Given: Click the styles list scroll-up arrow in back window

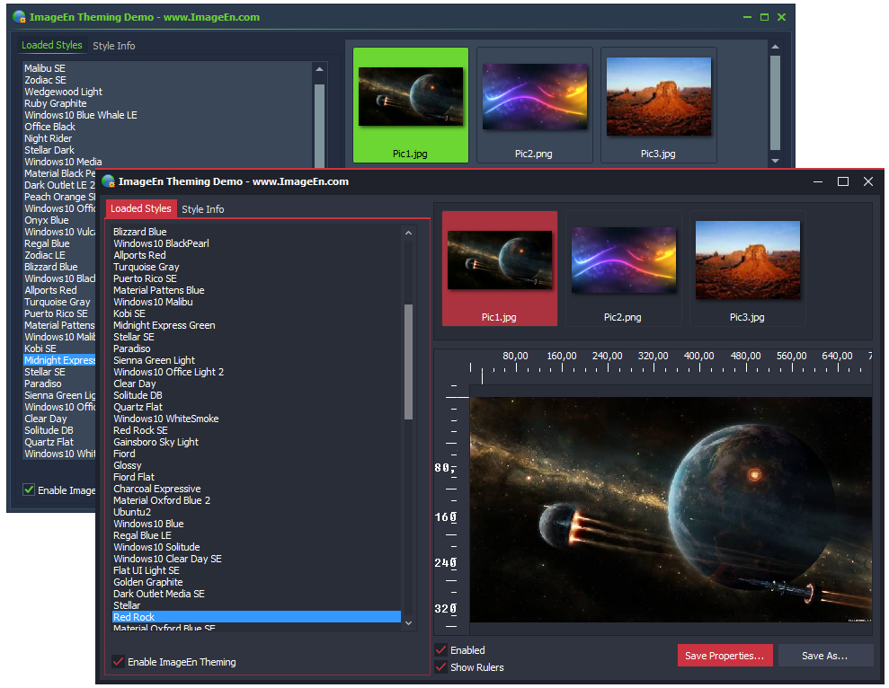Looking at the screenshot, I should (319, 69).
